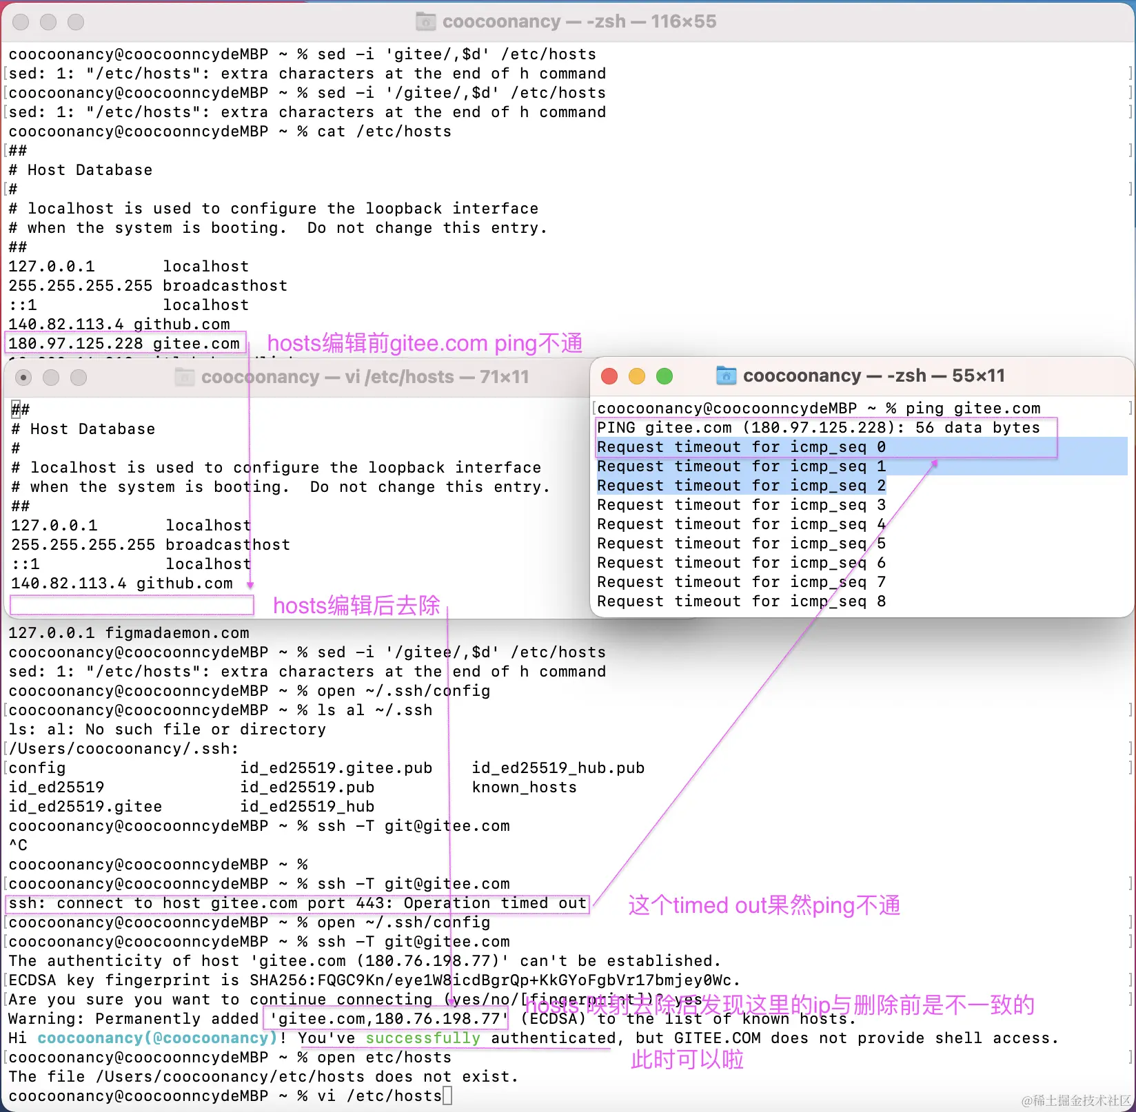Click the first '##' line in the vi window
1136x1112 pixels.
(21, 410)
